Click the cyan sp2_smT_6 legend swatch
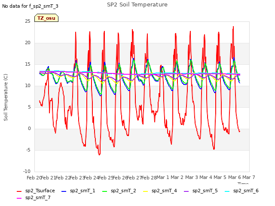 tap(227, 191)
